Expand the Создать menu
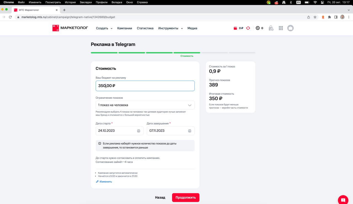 [x=104, y=28]
